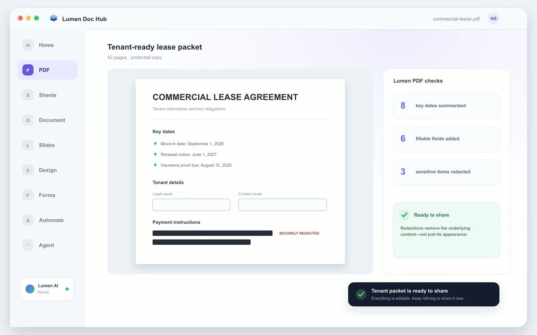Click the Lumen AI status card

tap(47, 289)
